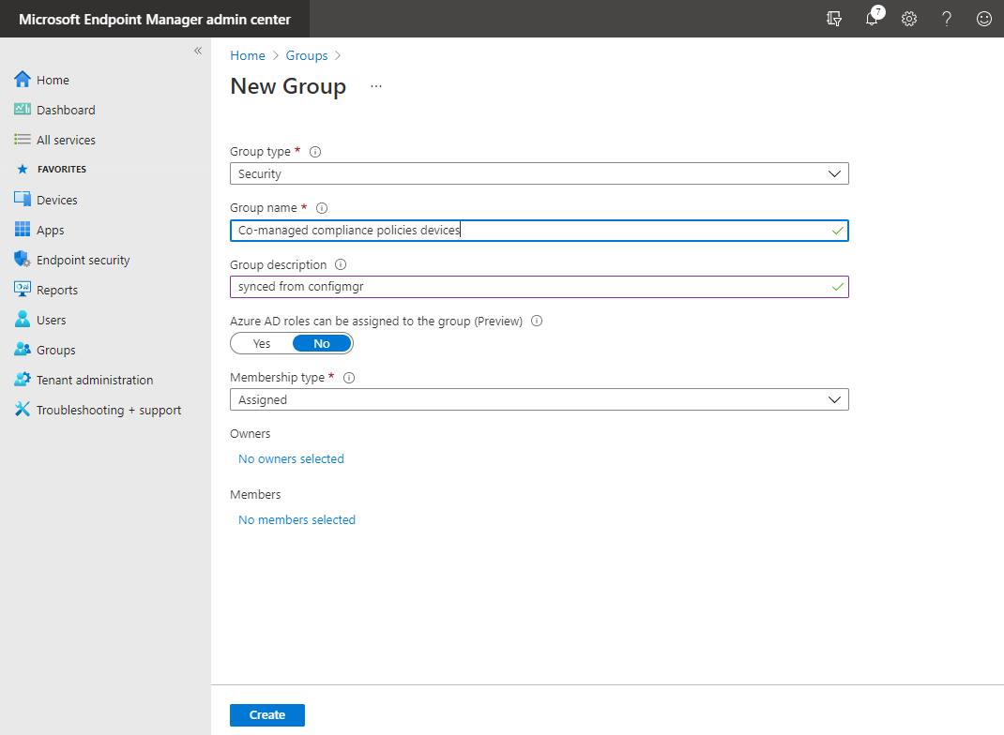Viewport: 1004px width, 735px height.
Task: Open the feedback smiley icon
Action: 984,19
